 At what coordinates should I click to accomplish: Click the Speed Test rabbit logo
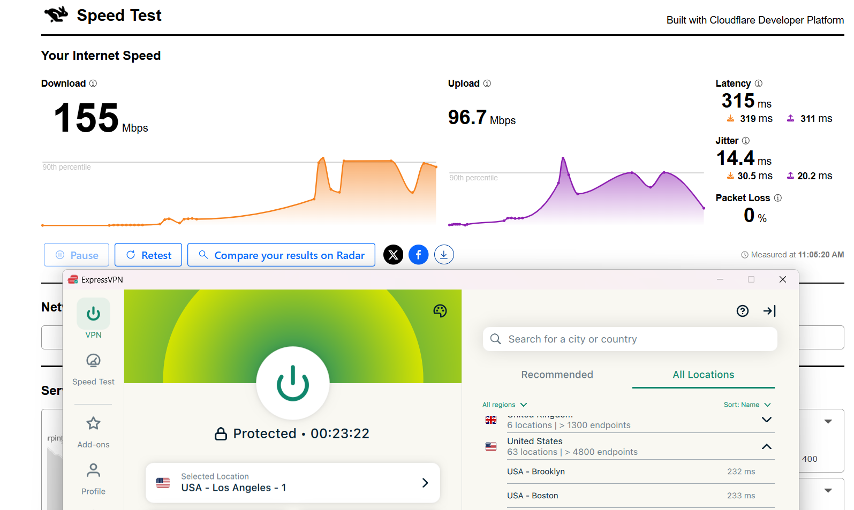click(56, 14)
